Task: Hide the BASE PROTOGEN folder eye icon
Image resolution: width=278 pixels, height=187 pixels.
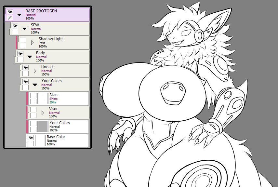Action: pos(10,12)
